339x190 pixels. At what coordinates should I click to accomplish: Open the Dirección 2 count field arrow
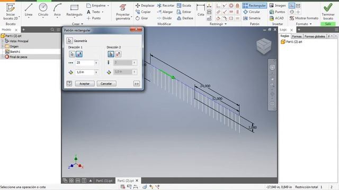click(134, 63)
